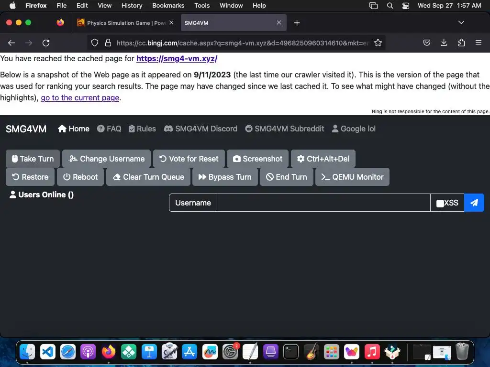Screen dimensions: 490x367
Task: Click the site security padlock icon
Action: 108,43
